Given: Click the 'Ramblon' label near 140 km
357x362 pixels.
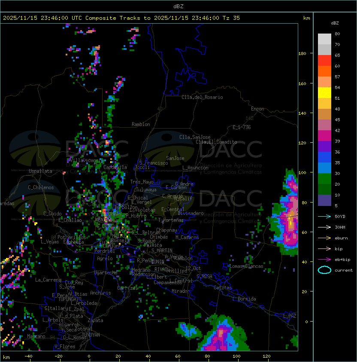Looking at the screenshot, I should tap(141, 124).
